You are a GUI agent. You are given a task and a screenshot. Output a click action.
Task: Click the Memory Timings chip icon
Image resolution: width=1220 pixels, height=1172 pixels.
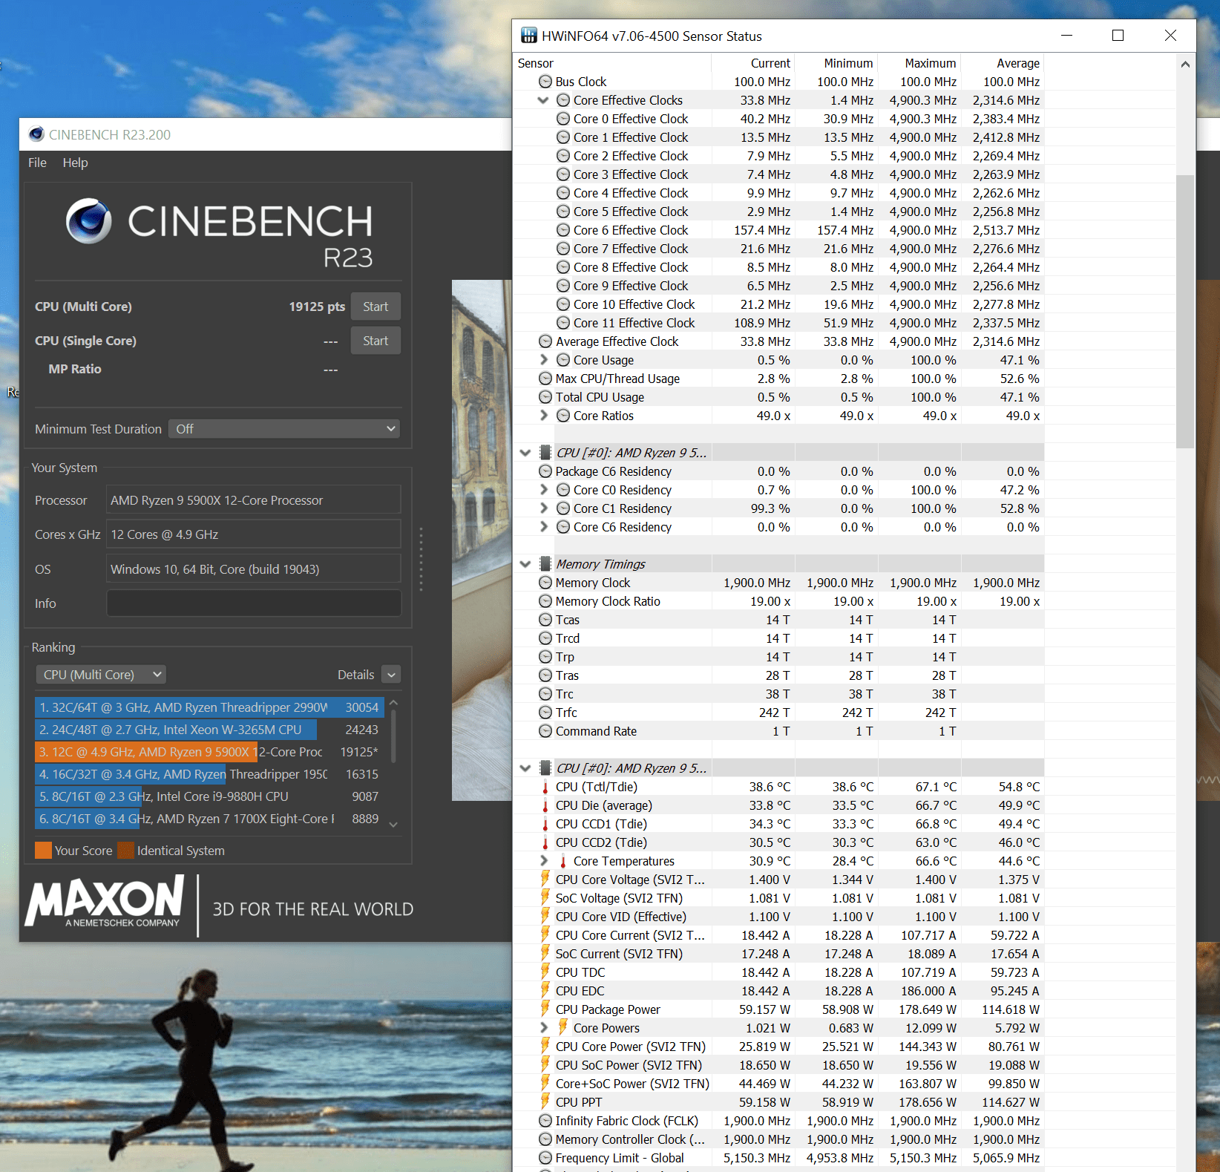click(545, 564)
